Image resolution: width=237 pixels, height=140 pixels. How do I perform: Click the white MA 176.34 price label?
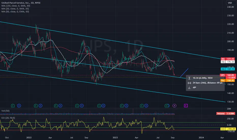coord(228,62)
